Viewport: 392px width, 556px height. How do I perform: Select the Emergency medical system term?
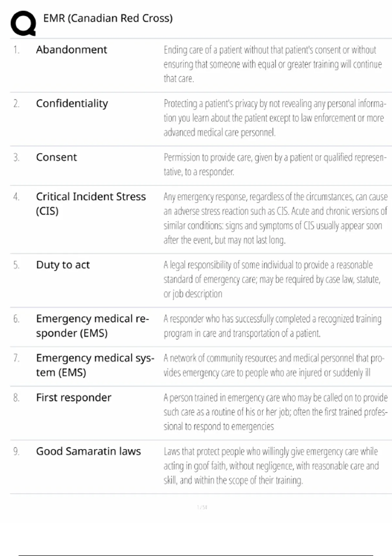point(95,365)
